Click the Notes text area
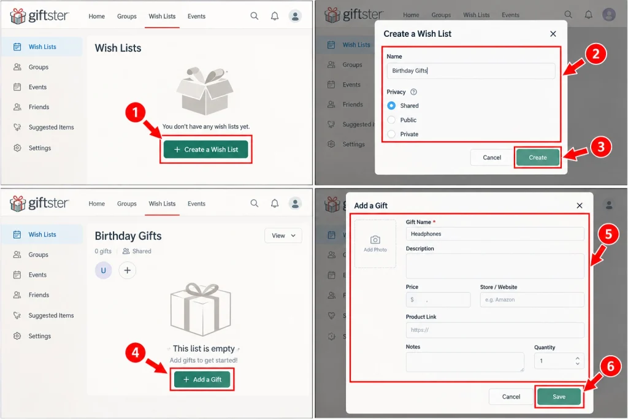This screenshot has height=419, width=628. [465, 362]
